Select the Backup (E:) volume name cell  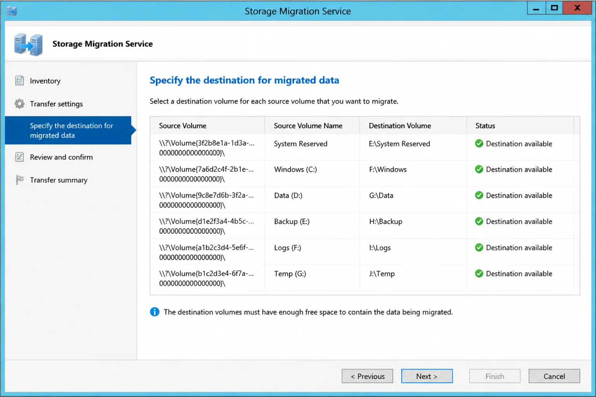(x=312, y=225)
